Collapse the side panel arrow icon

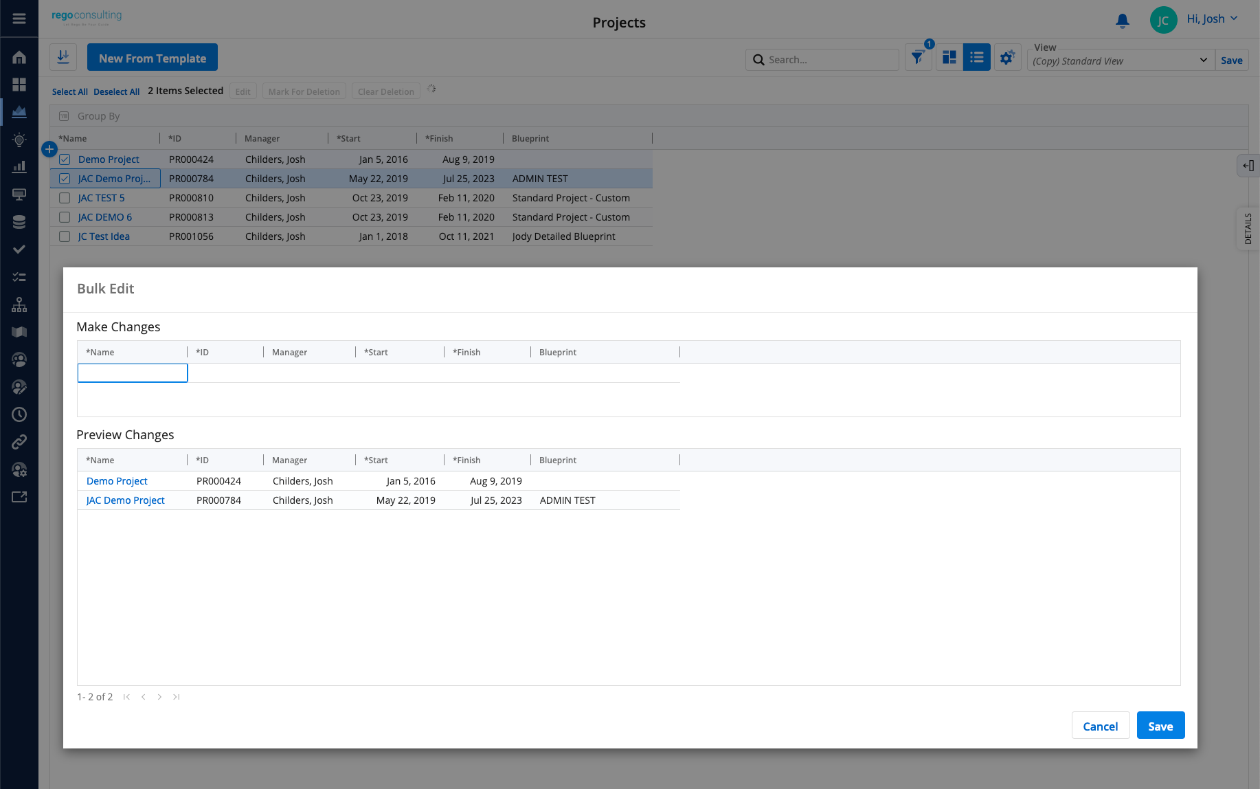1248,166
